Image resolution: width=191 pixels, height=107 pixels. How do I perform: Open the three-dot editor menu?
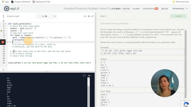pyautogui.click(x=3, y=16)
